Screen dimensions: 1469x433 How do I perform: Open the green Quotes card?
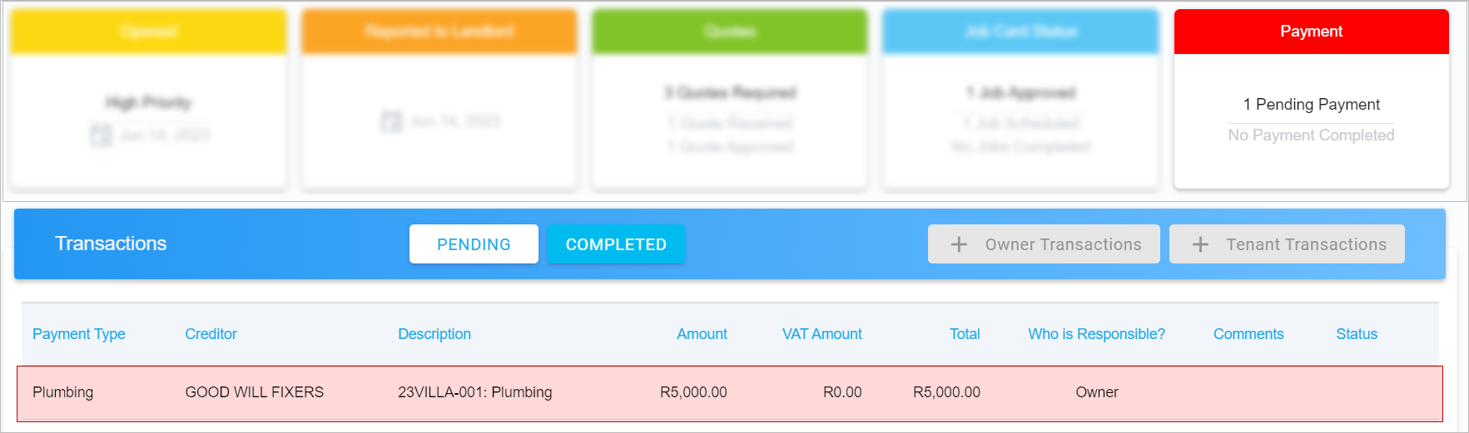(x=730, y=100)
